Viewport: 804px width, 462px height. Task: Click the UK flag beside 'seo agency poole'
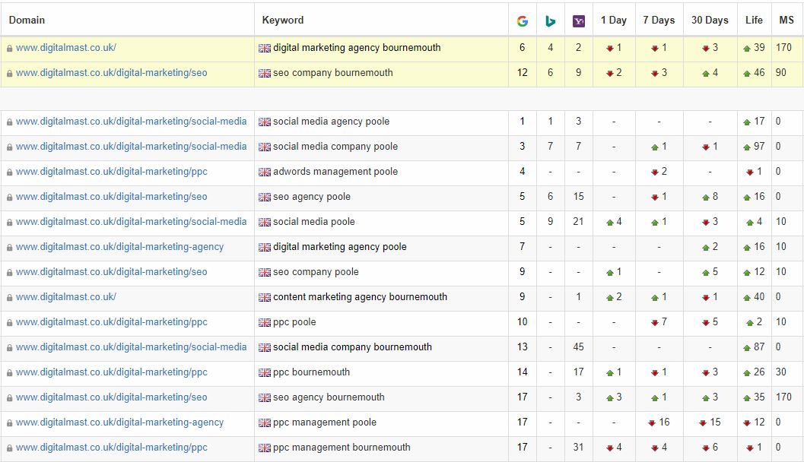pyautogui.click(x=265, y=198)
